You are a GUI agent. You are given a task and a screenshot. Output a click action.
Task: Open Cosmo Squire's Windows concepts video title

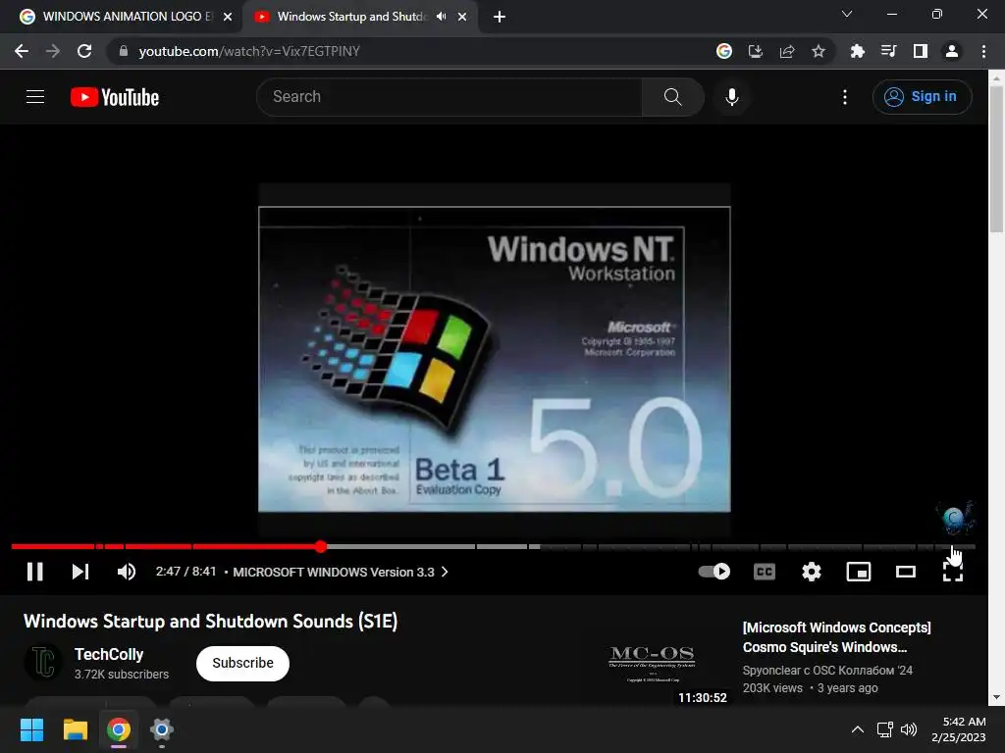click(x=836, y=637)
